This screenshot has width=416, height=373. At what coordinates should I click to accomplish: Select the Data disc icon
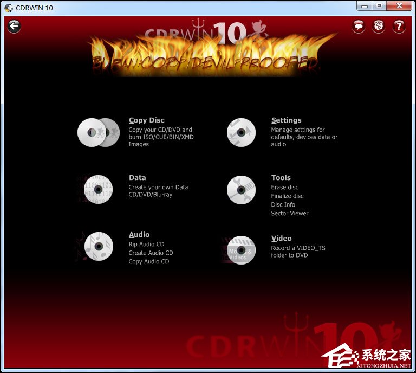pos(98,189)
